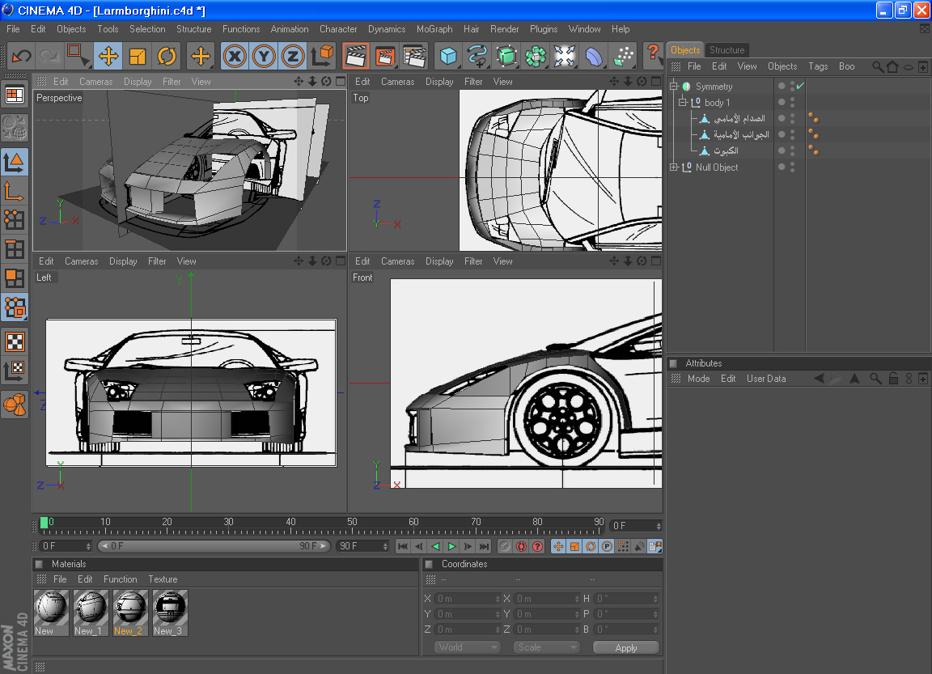The width and height of the screenshot is (932, 674).
Task: Switch to Edges mode in left toolbar
Action: point(15,249)
